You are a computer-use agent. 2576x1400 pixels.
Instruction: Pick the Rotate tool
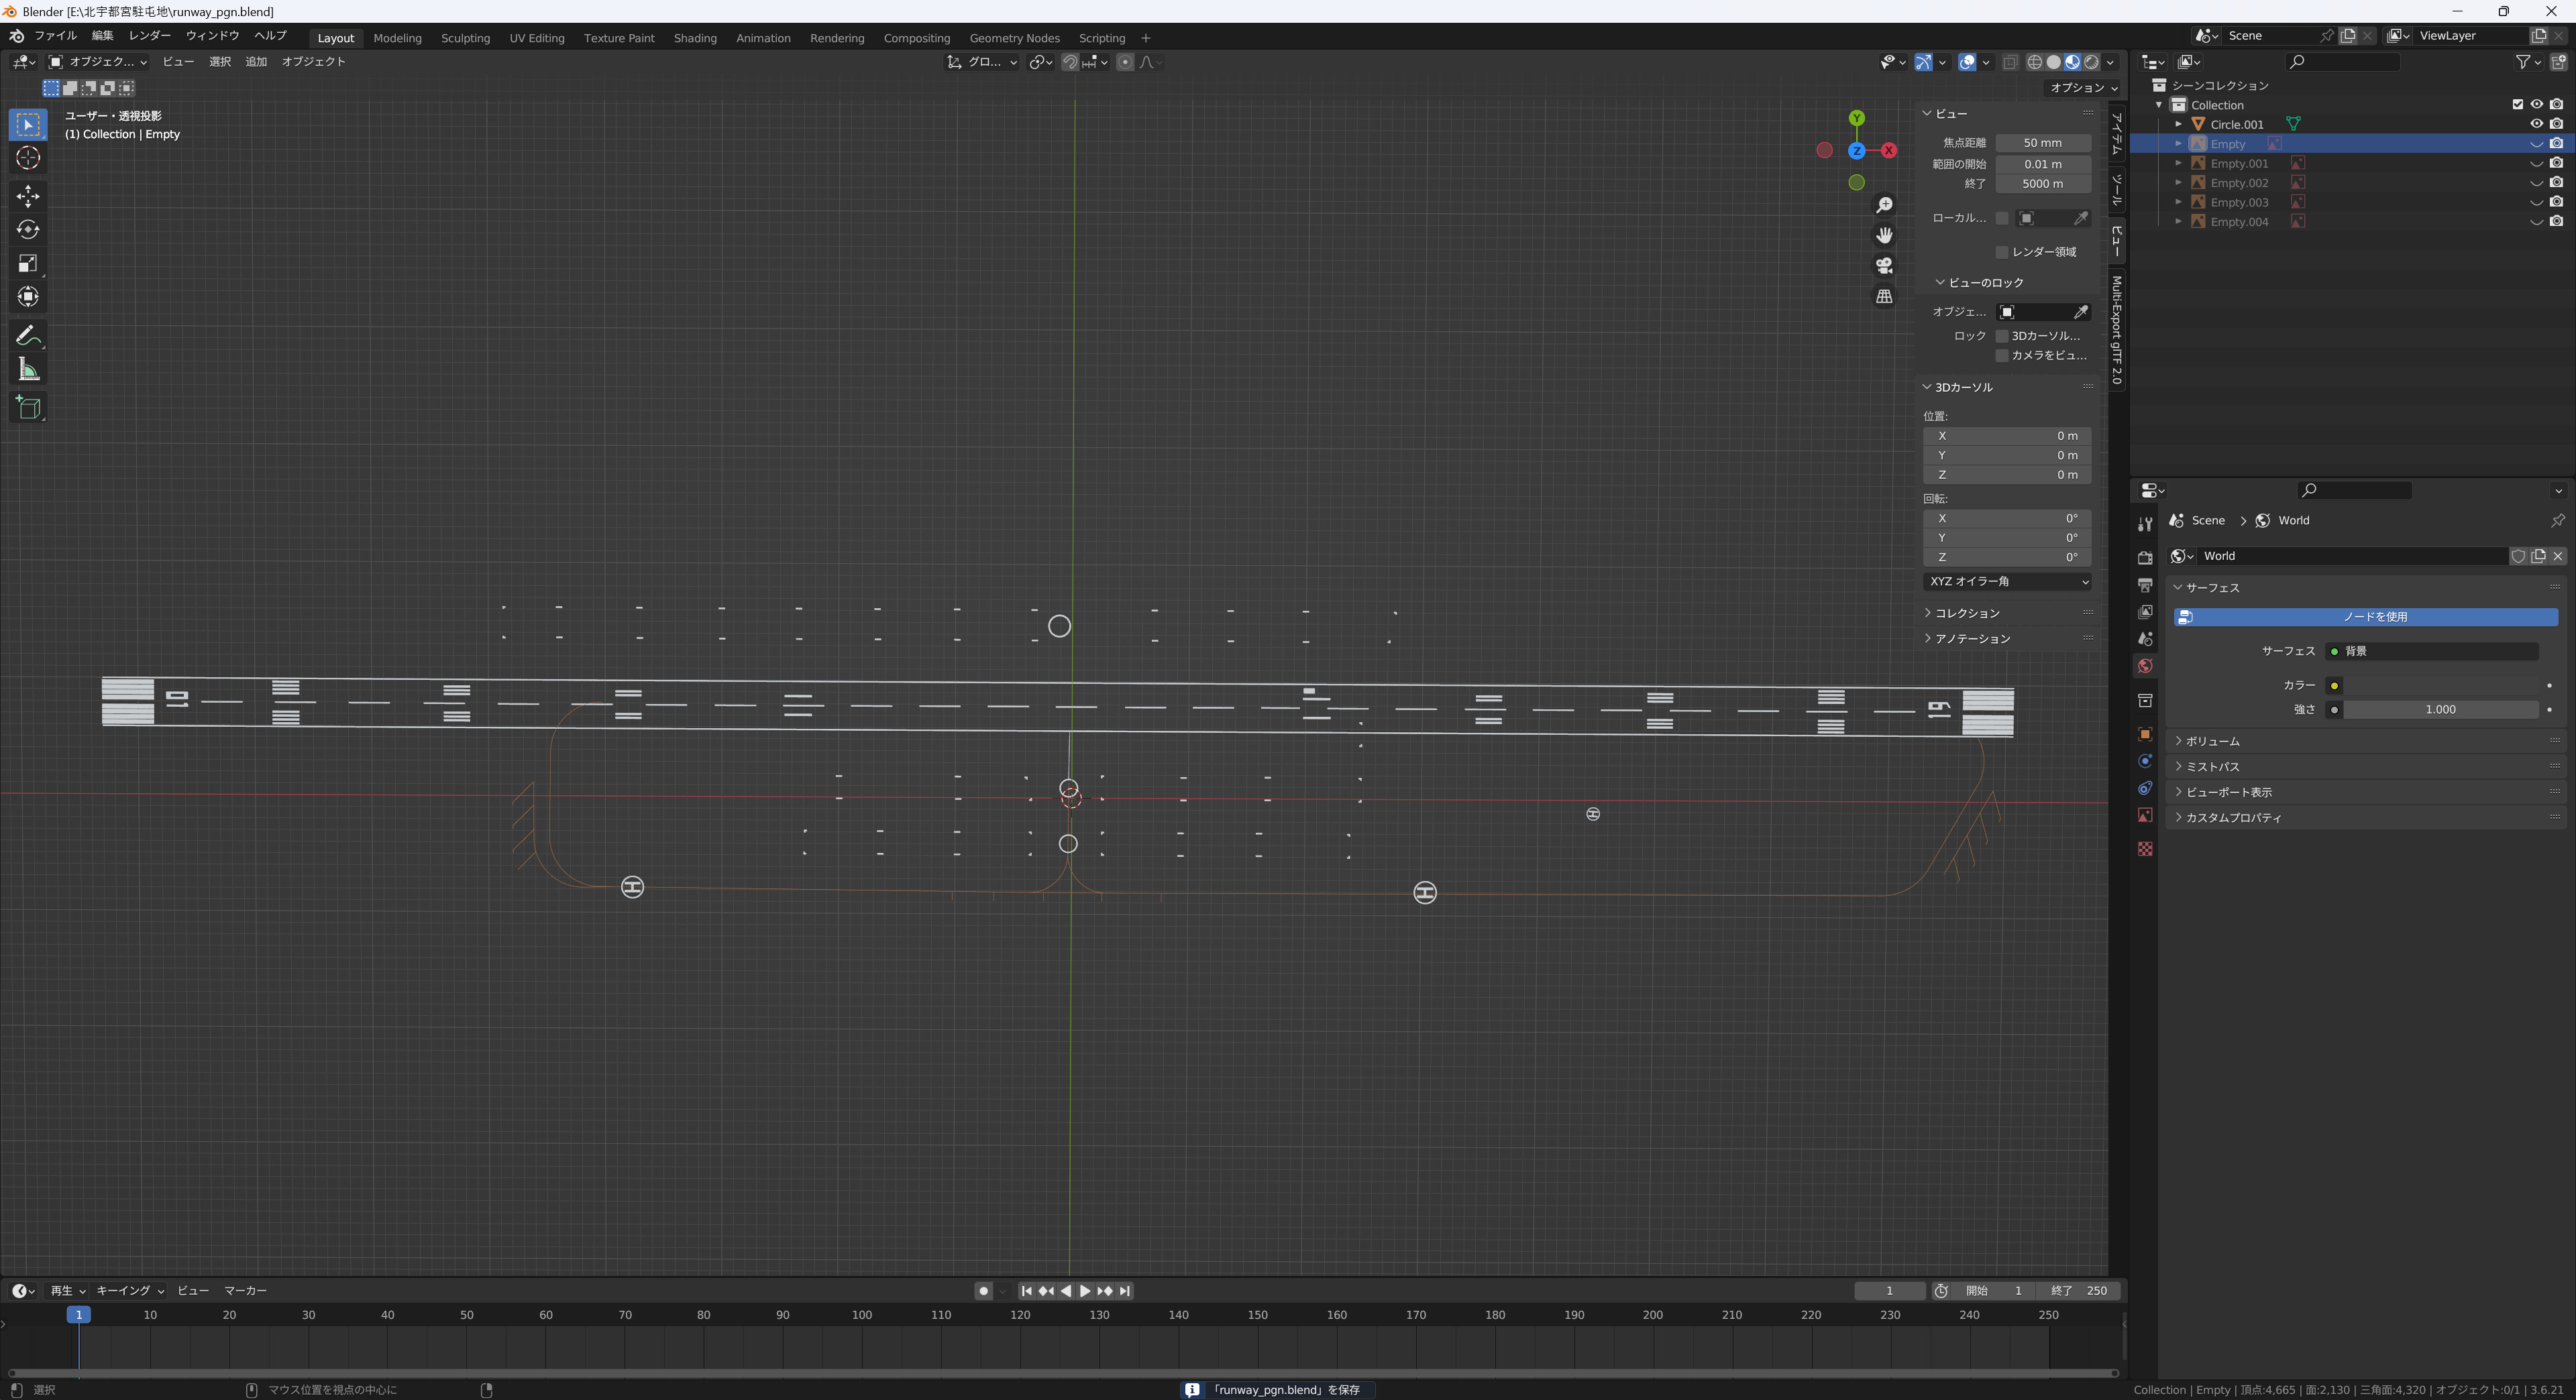pyautogui.click(x=28, y=230)
